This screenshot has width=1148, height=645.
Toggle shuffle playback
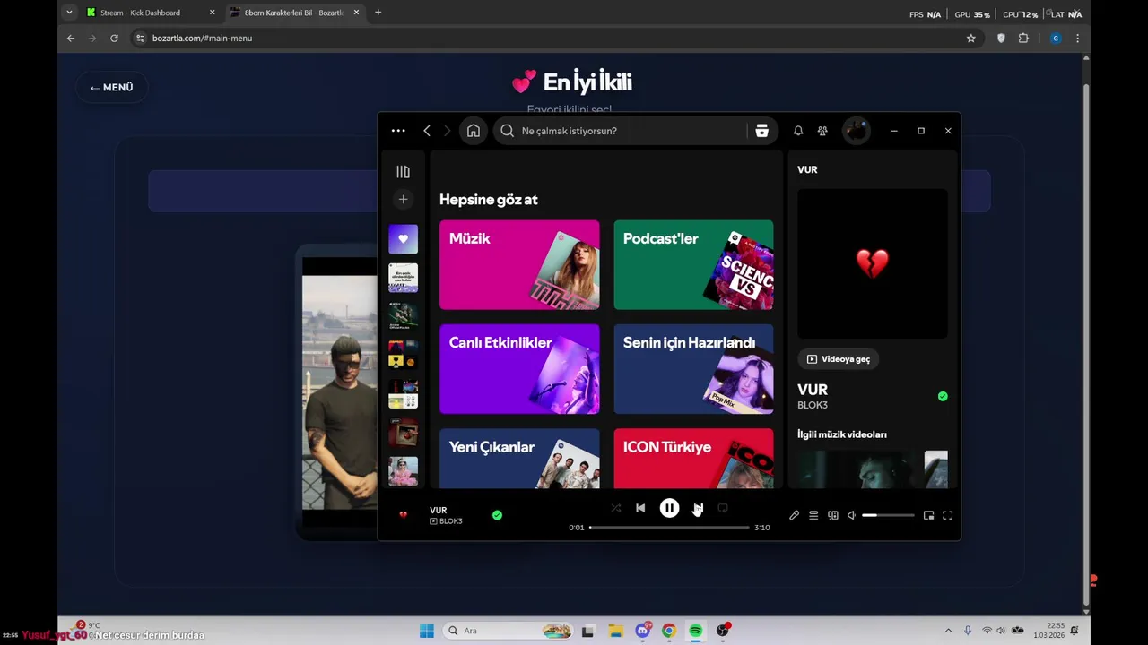pyautogui.click(x=615, y=508)
